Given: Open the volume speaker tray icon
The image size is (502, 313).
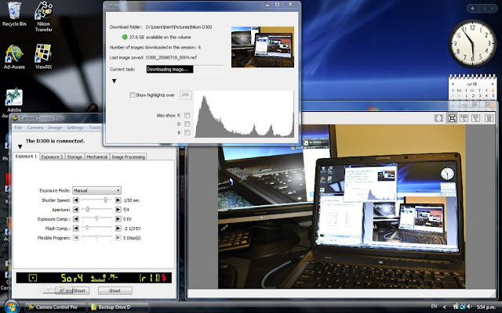Looking at the screenshot, I should click(470, 307).
